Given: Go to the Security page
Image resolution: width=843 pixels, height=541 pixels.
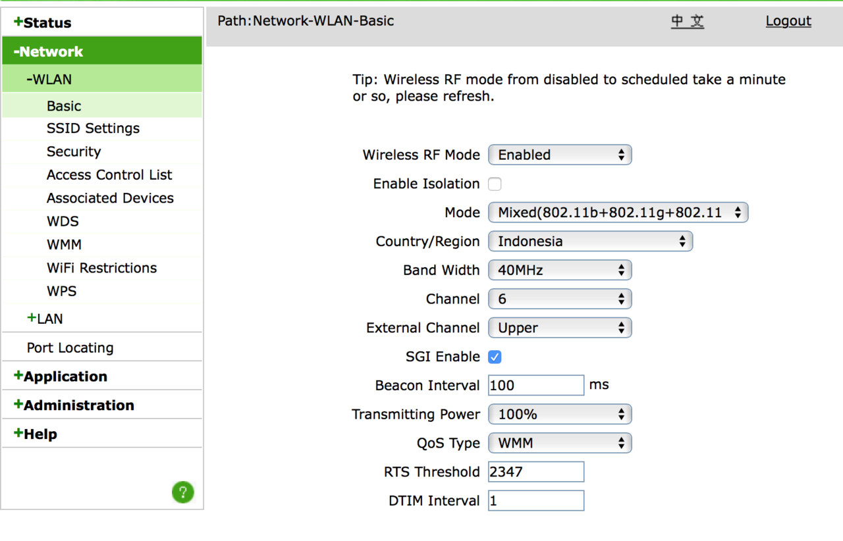Looking at the screenshot, I should pyautogui.click(x=74, y=152).
